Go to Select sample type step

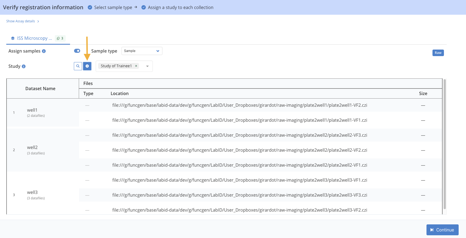coord(113,7)
